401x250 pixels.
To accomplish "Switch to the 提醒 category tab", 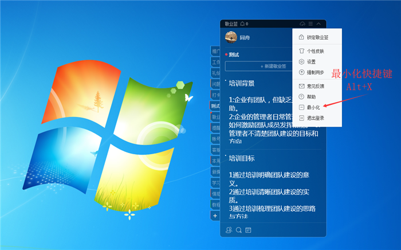I will 215,128.
